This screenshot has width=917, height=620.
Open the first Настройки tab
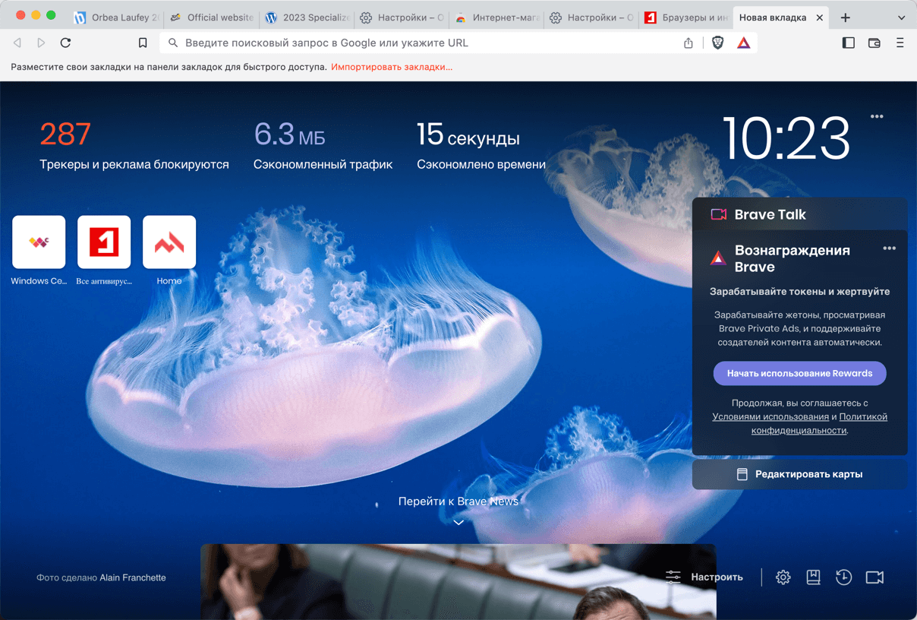(x=402, y=17)
